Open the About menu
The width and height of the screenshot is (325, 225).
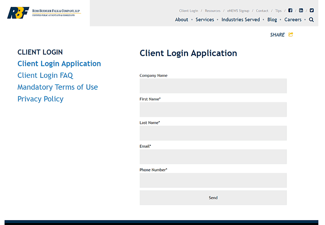pyautogui.click(x=182, y=20)
